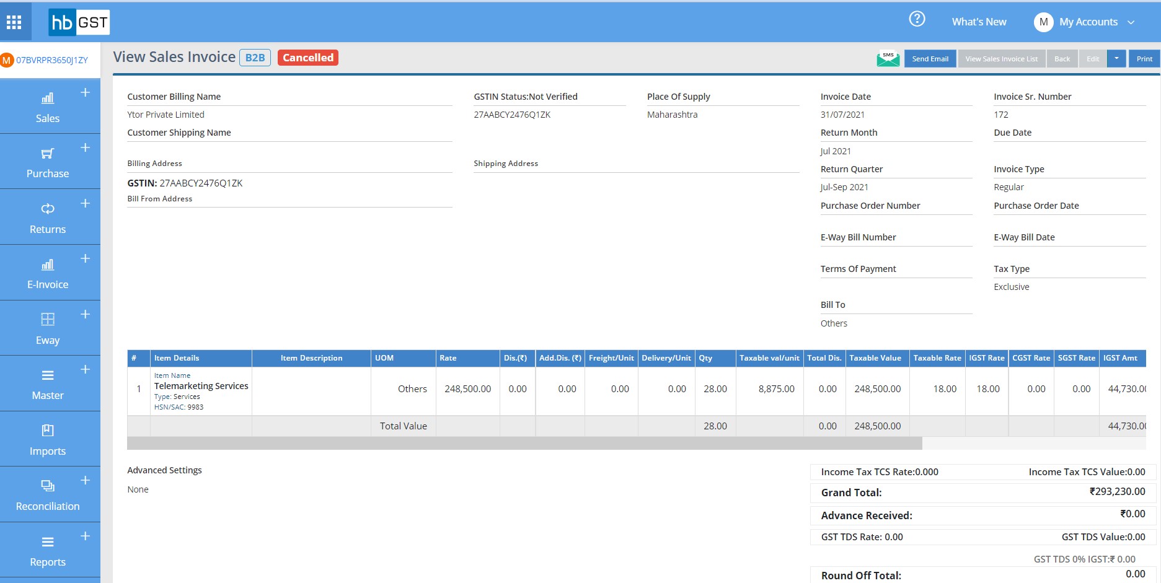Click Telemarketing Services item name
The width and height of the screenshot is (1161, 583).
(x=201, y=386)
